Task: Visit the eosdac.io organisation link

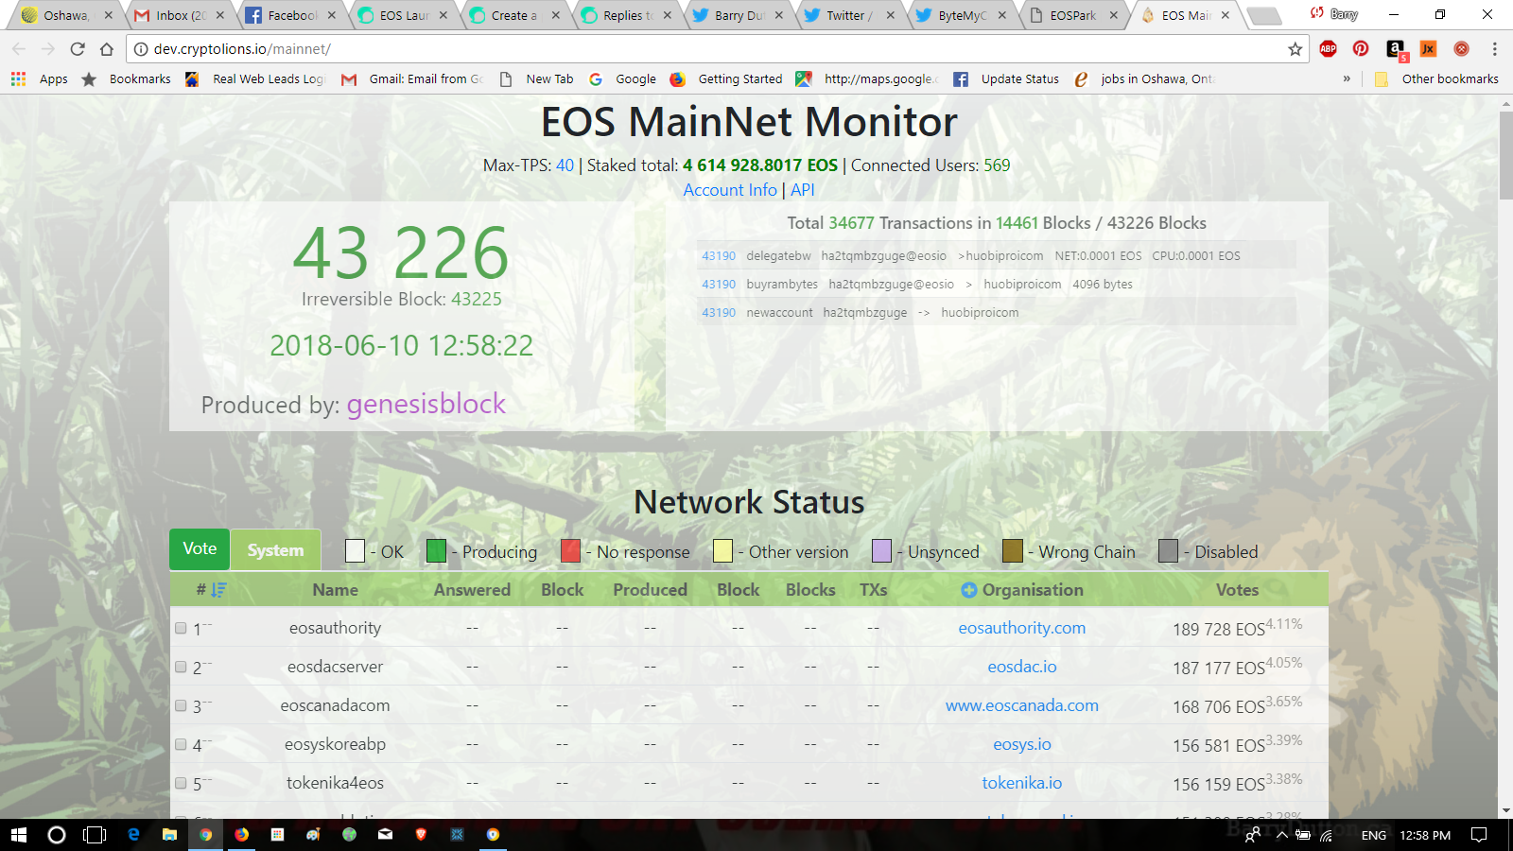Action: point(1021,667)
